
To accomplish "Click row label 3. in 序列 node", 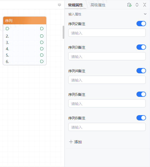I will pyautogui.click(x=7, y=43).
